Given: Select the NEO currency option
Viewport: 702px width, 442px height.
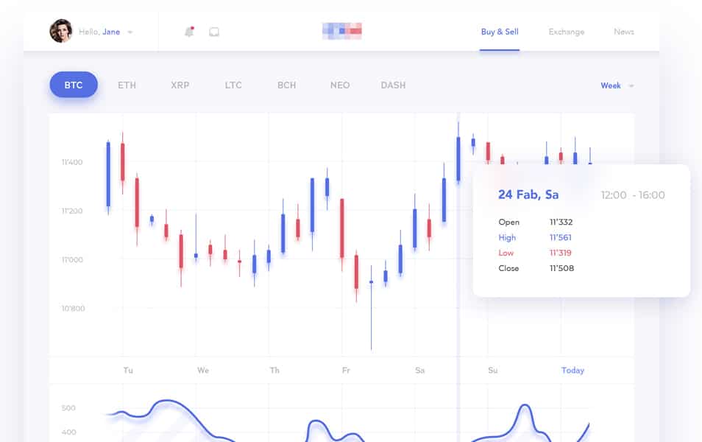Looking at the screenshot, I should (x=339, y=85).
